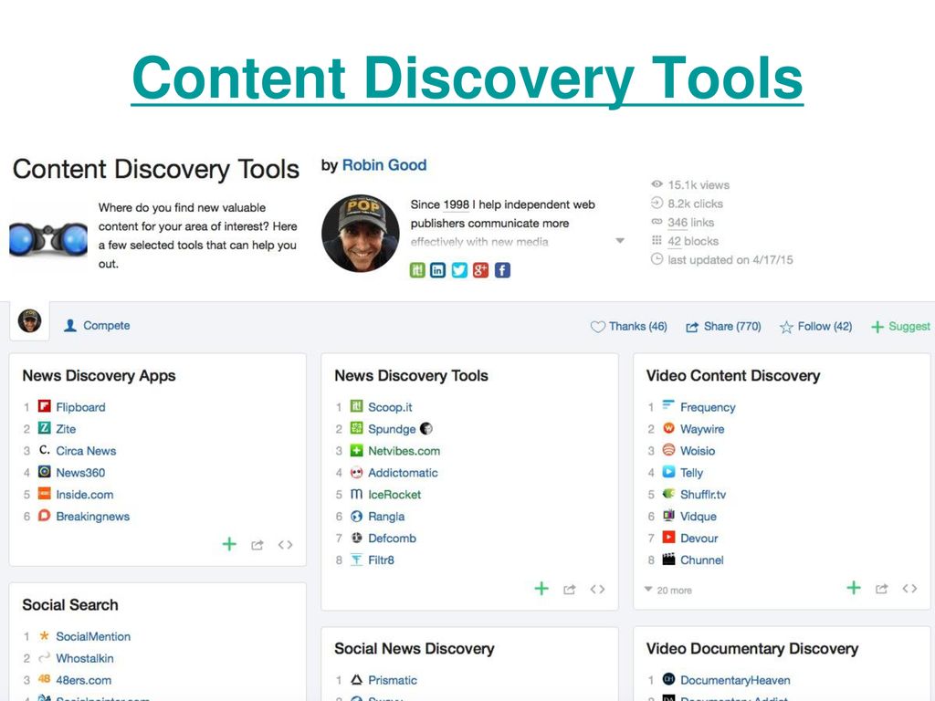Screen dimensions: 935x701
Task: Open the Defcomb link
Action: (x=392, y=539)
